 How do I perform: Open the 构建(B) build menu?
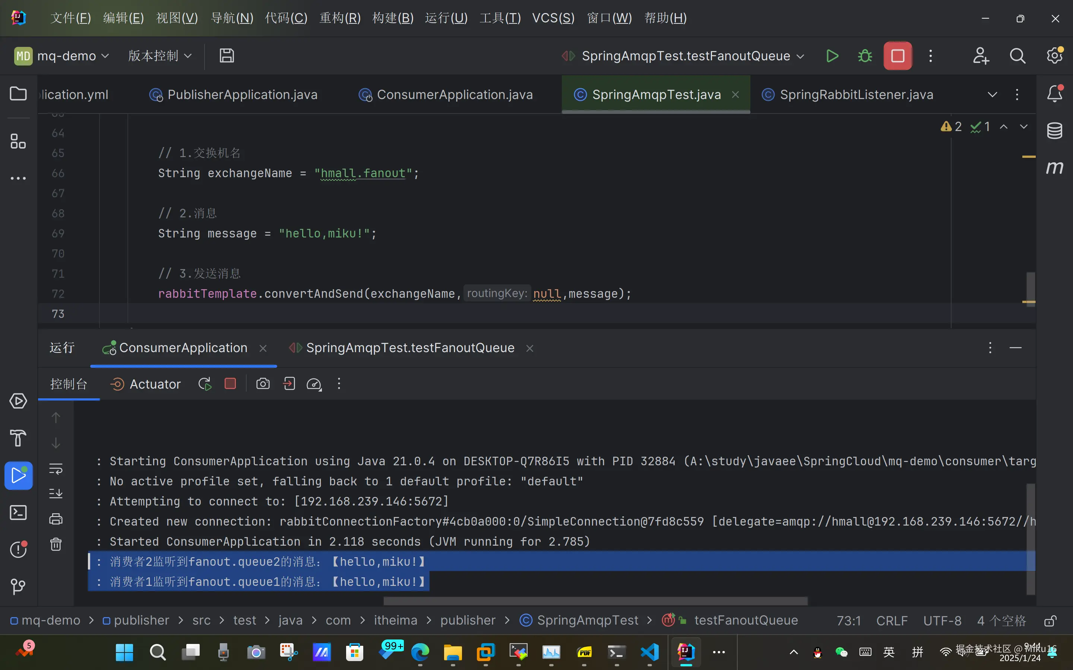[x=393, y=18]
